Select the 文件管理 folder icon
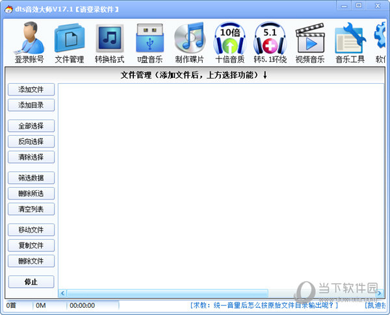Screen dimensions: 390x315 coord(70,42)
